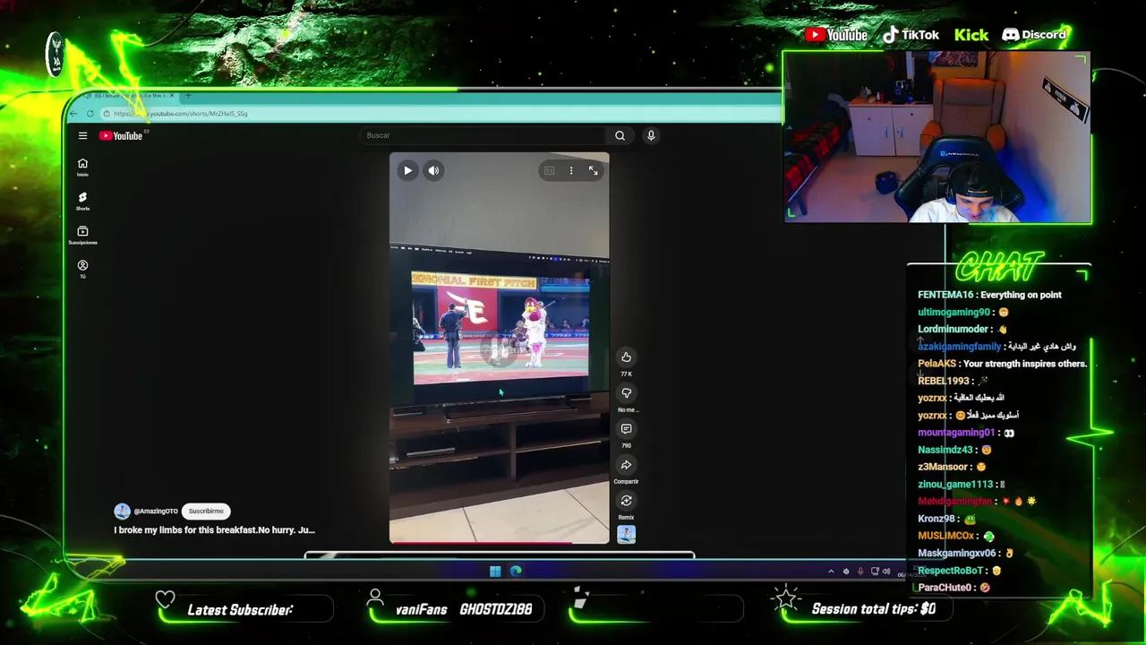Click the RespectRoBoT chat username

coord(951,571)
